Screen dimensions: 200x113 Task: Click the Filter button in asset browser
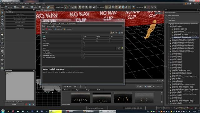139,87
